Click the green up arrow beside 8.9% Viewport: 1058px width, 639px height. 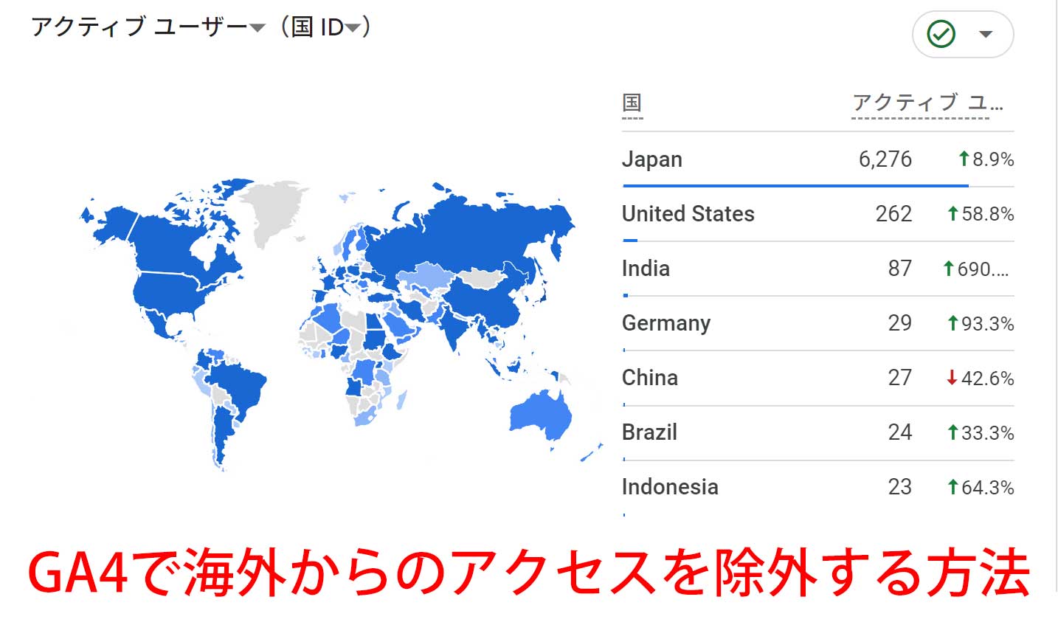tap(963, 159)
